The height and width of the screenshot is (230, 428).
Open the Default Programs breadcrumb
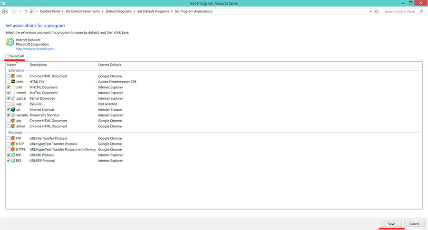pyautogui.click(x=118, y=11)
